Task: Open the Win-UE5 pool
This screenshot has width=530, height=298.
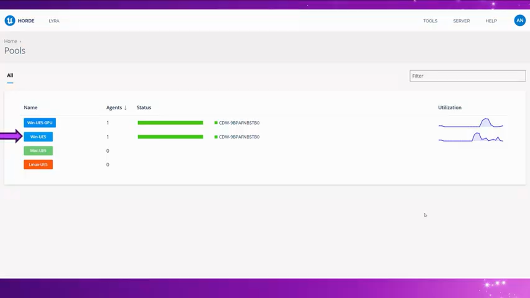Action: click(x=38, y=137)
